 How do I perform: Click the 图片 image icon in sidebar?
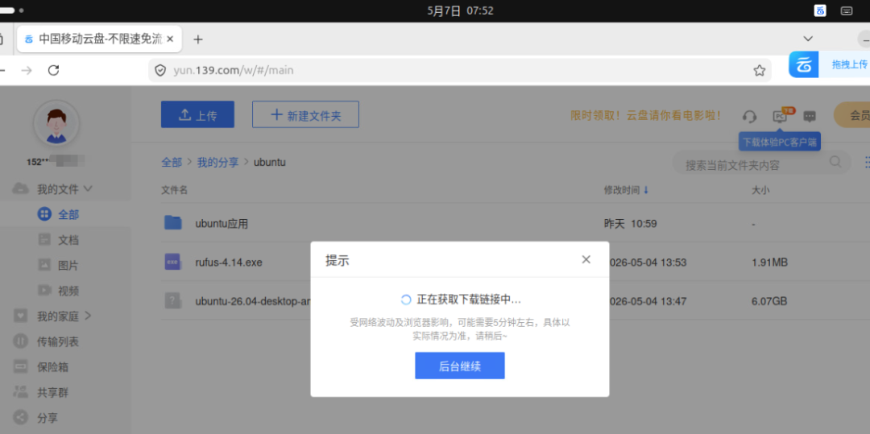(44, 265)
